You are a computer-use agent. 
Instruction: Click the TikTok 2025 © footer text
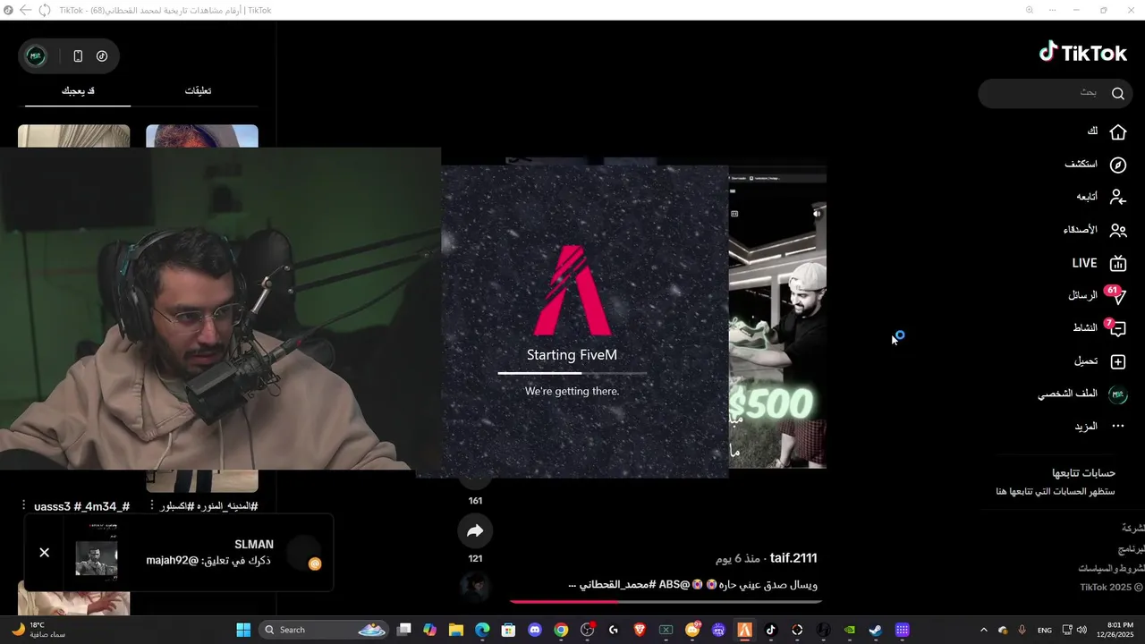[1111, 588]
